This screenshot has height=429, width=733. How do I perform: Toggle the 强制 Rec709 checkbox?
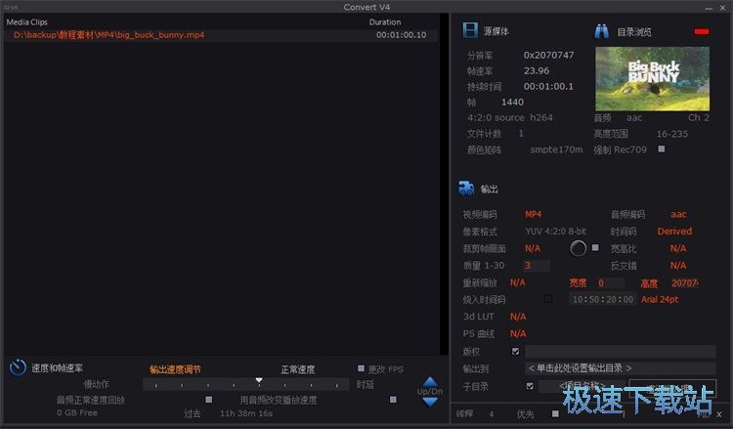pyautogui.click(x=661, y=150)
